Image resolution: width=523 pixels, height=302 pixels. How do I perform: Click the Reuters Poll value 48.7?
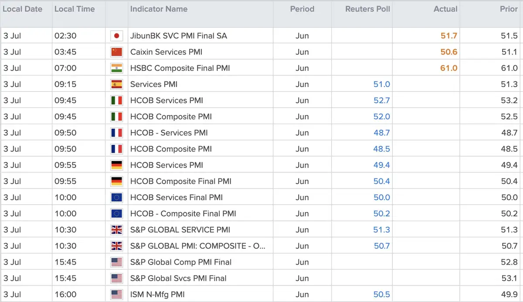382,133
